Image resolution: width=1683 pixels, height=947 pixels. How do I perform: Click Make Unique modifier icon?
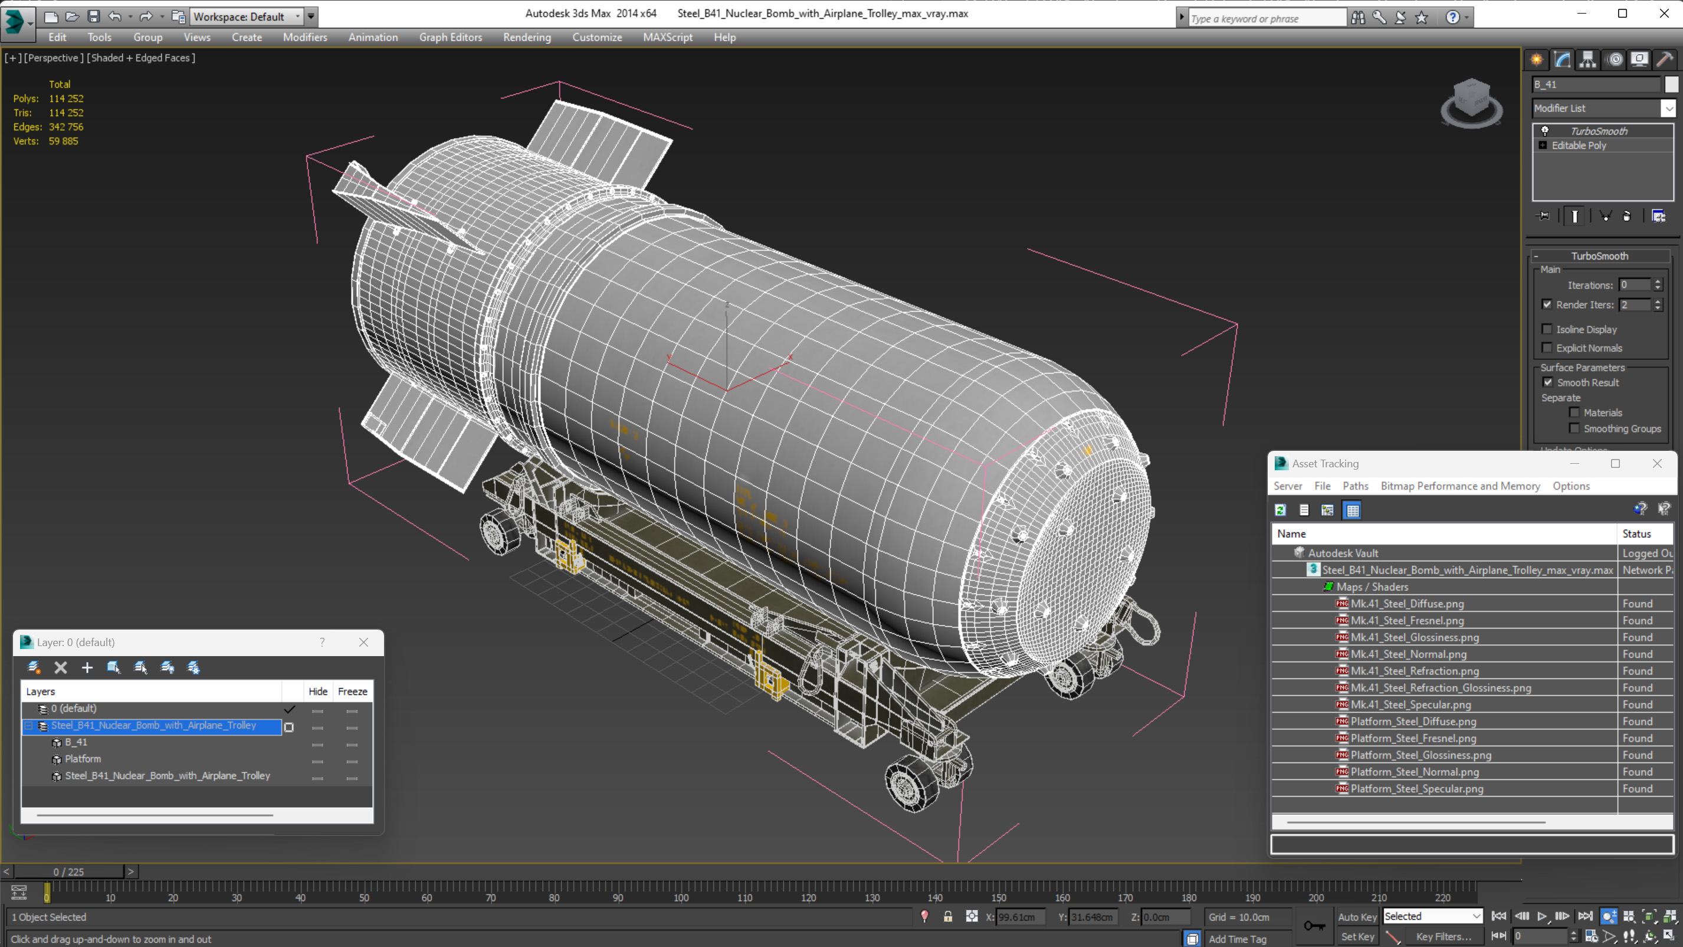pos(1605,216)
